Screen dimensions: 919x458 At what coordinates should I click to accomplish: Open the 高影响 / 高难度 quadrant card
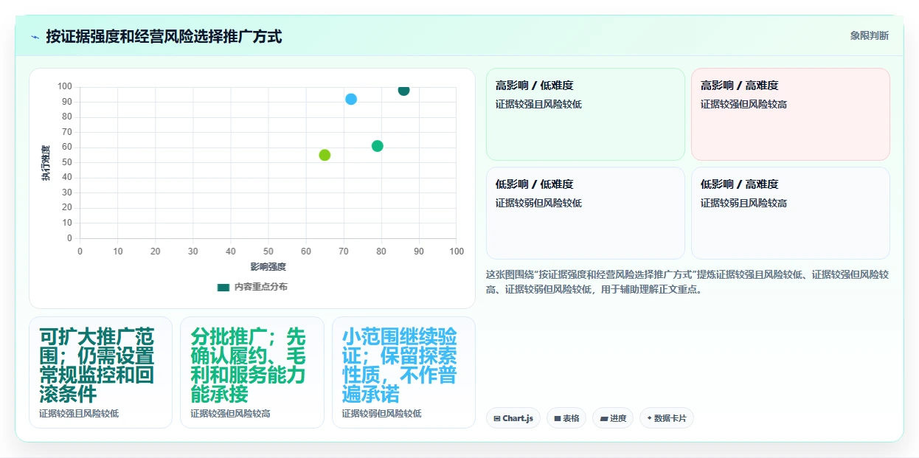791,114
